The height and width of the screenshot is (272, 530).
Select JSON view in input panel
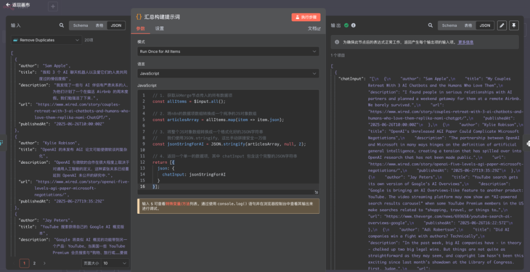(x=116, y=25)
